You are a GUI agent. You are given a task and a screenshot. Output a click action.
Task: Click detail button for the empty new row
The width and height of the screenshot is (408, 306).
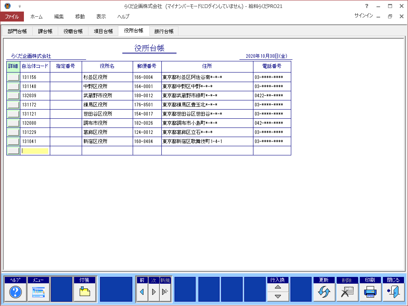click(13, 151)
